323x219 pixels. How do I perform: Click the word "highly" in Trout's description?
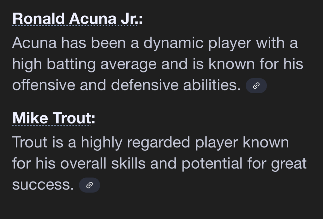point(101,142)
